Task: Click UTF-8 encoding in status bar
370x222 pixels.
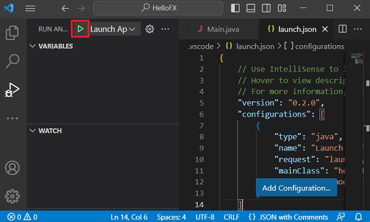Action: coord(205,217)
